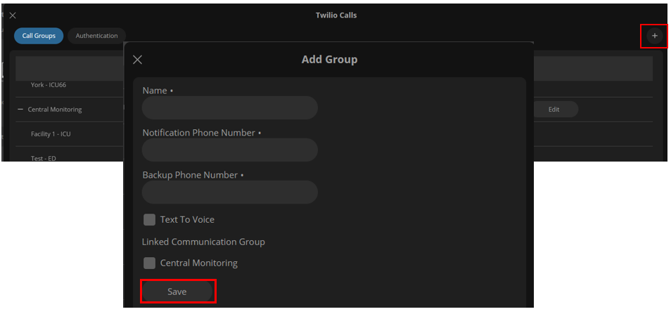Image resolution: width=671 pixels, height=314 pixels.
Task: Click the Linked Communication Group heading
Action: [203, 242]
